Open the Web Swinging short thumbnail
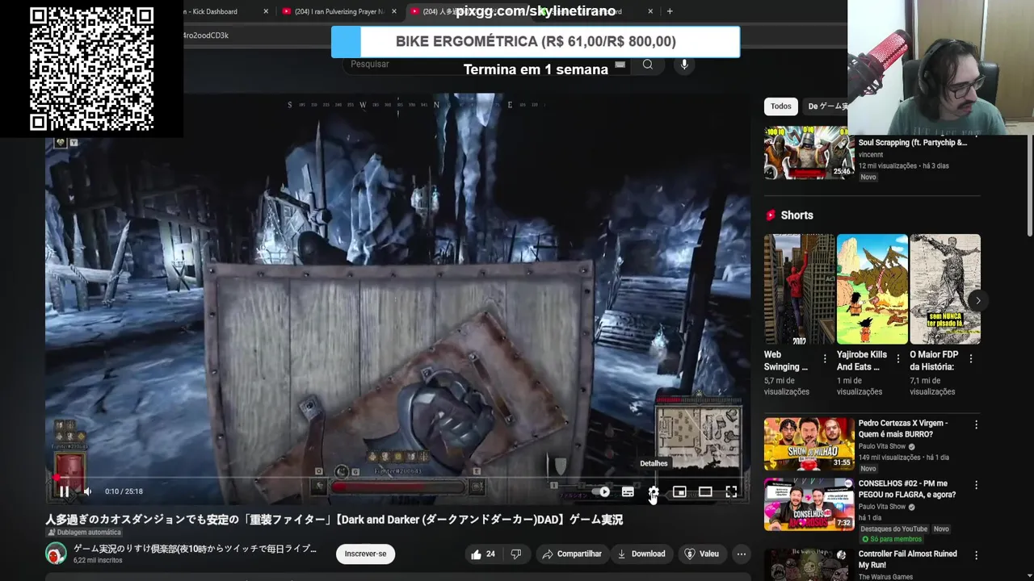Screen dimensions: 1034x581 coord(799,289)
